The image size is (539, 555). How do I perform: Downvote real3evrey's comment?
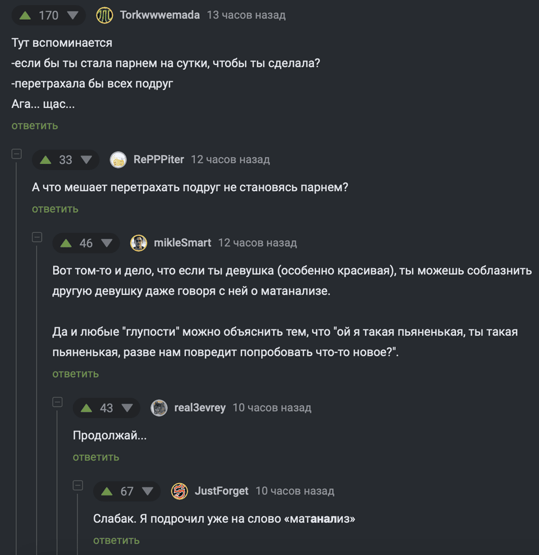pyautogui.click(x=127, y=407)
